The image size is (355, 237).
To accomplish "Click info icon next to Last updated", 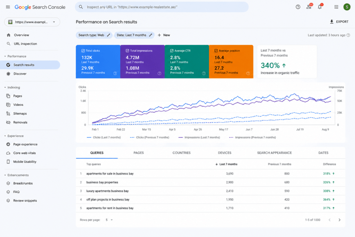I will coord(348,35).
